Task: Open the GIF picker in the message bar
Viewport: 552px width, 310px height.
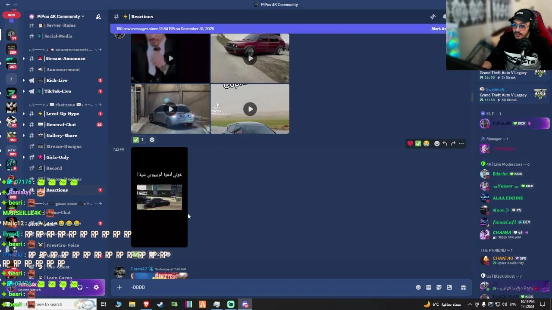Action: [x=429, y=287]
